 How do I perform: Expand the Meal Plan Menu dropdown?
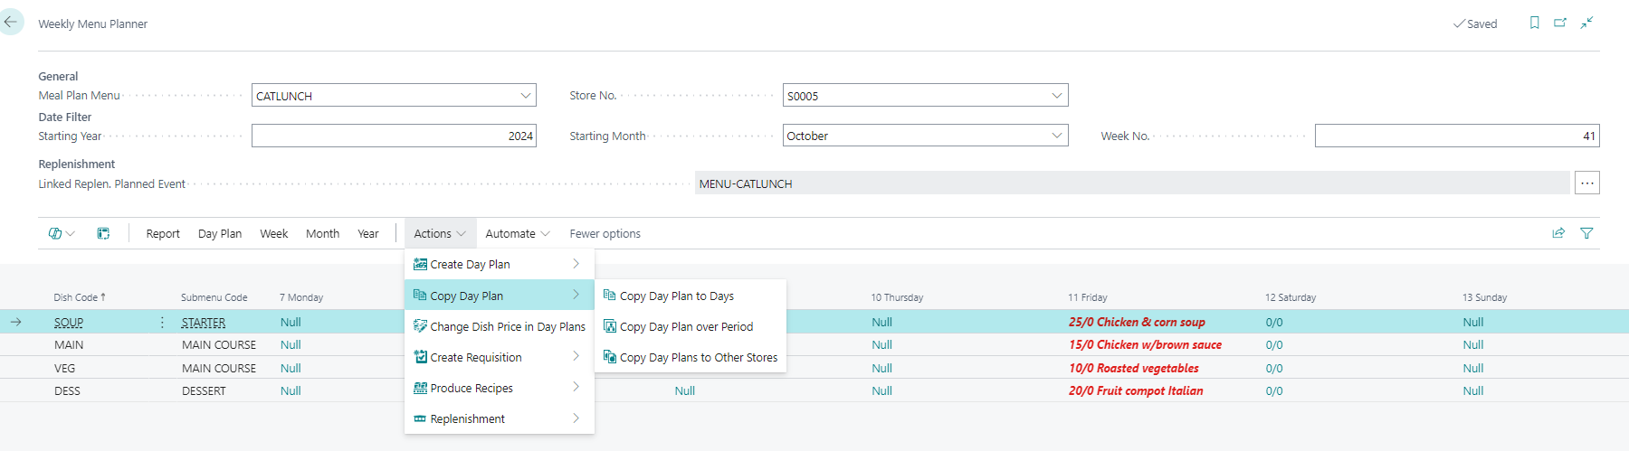[x=525, y=96]
